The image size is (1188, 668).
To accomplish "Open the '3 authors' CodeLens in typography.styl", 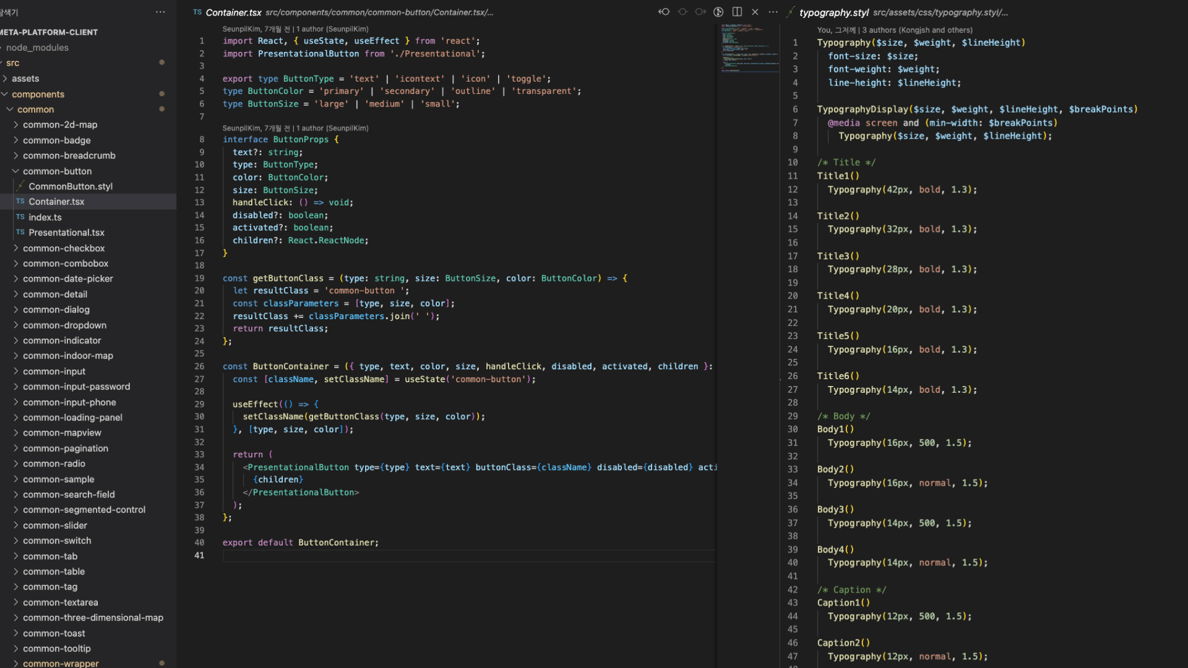I will [895, 30].
